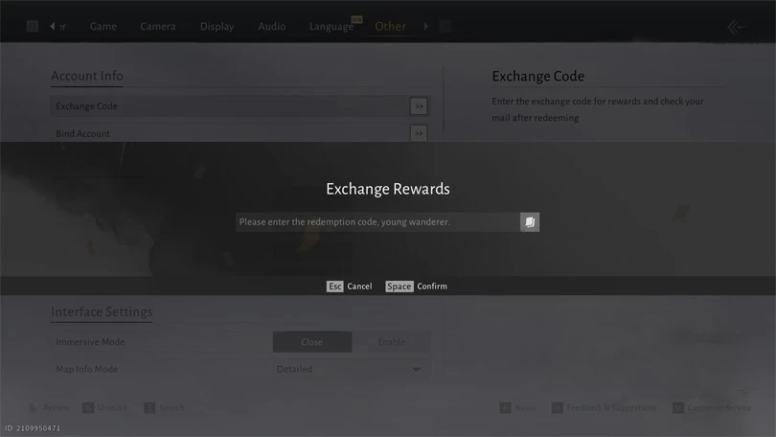Click the Esc key hint
The width and height of the screenshot is (776, 437).
(x=334, y=287)
